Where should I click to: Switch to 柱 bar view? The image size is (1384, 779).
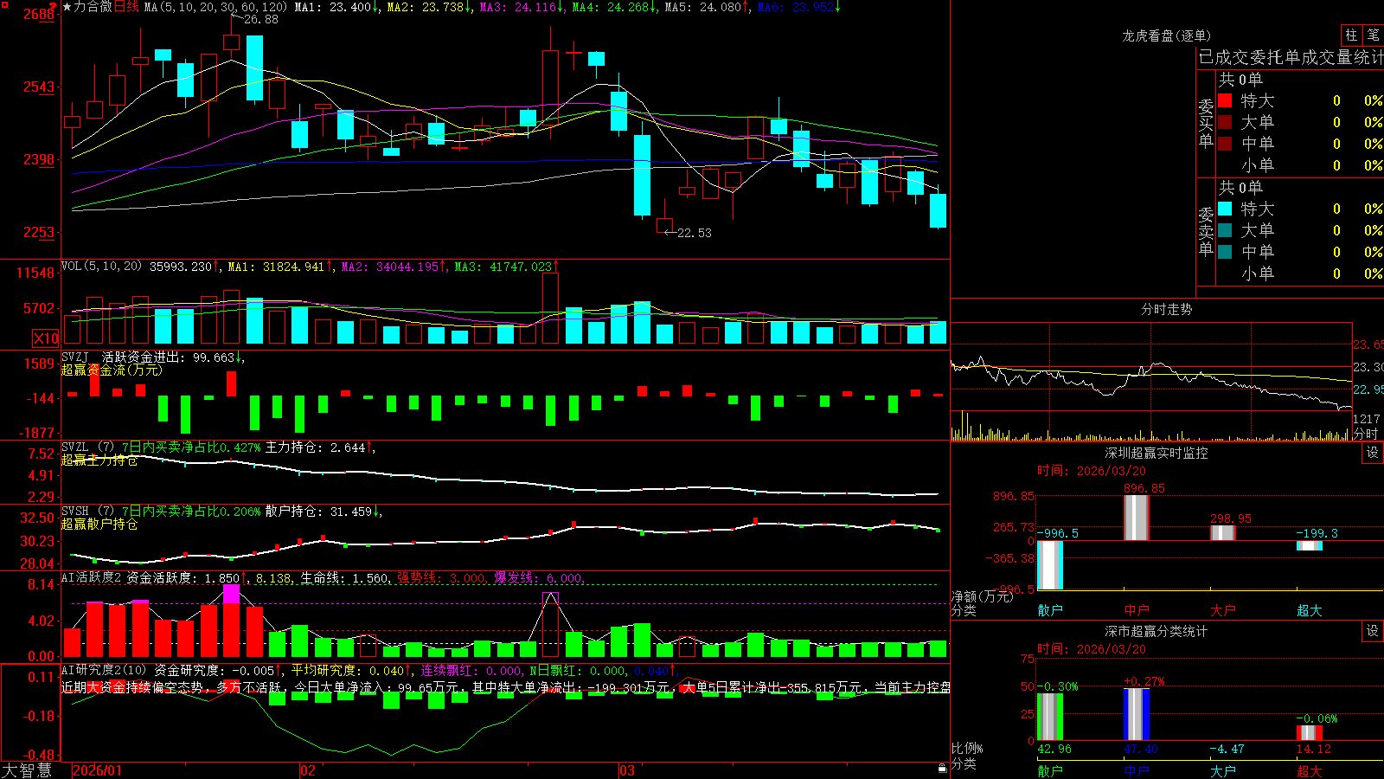click(1351, 35)
